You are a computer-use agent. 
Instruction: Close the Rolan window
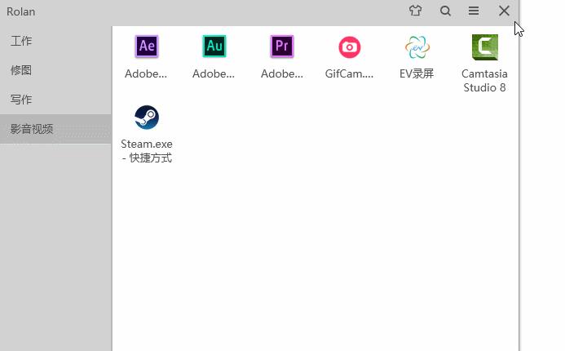pos(504,11)
